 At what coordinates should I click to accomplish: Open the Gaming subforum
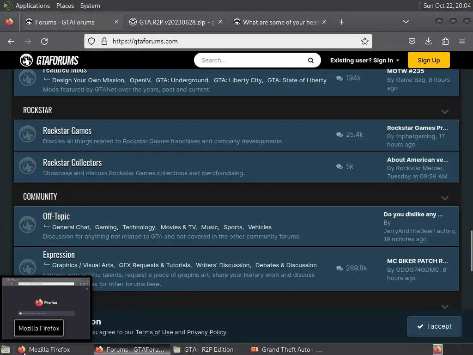point(106,227)
